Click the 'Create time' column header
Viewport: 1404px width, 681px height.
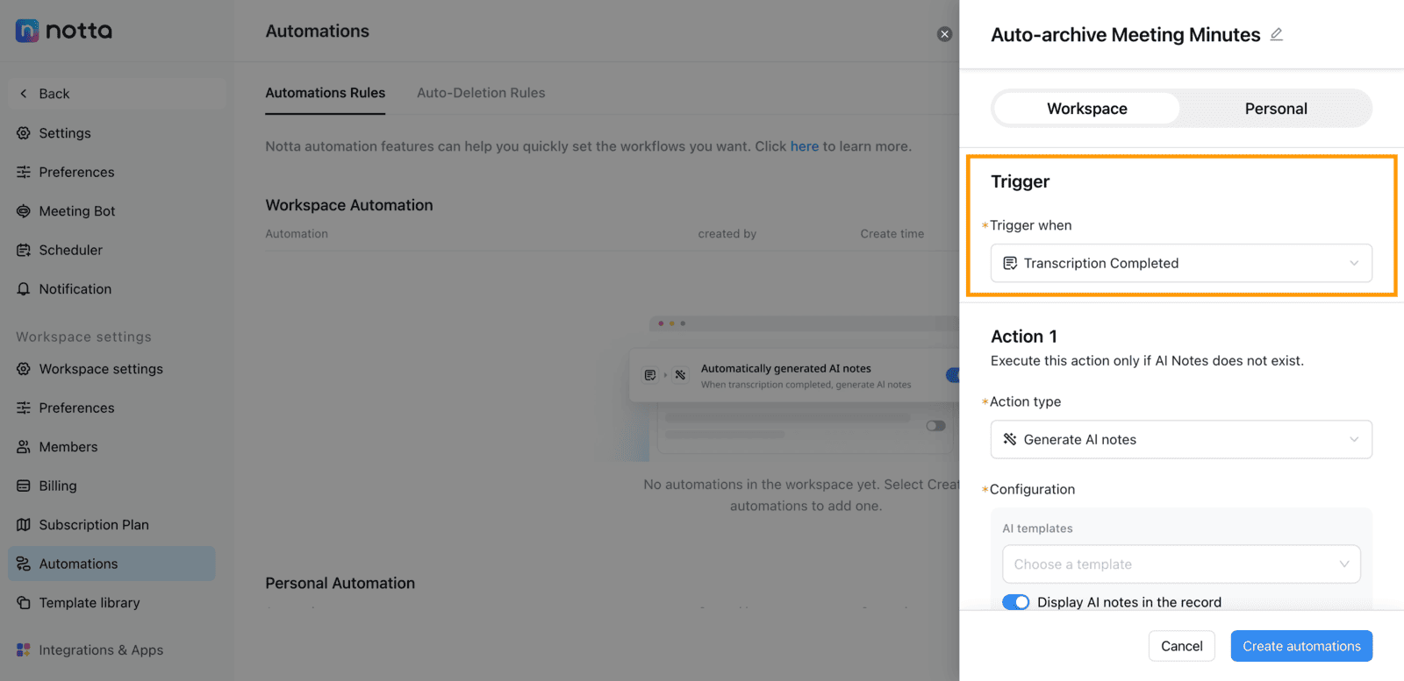[892, 234]
